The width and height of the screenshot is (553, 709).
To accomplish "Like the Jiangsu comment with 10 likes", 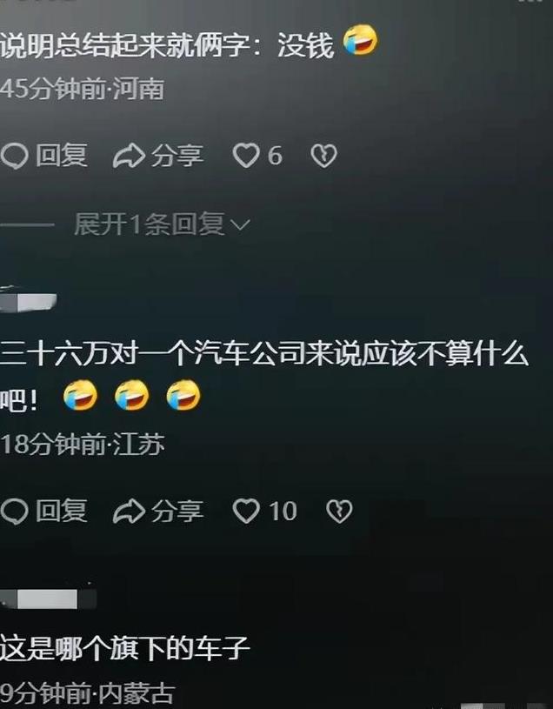I will coord(246,511).
